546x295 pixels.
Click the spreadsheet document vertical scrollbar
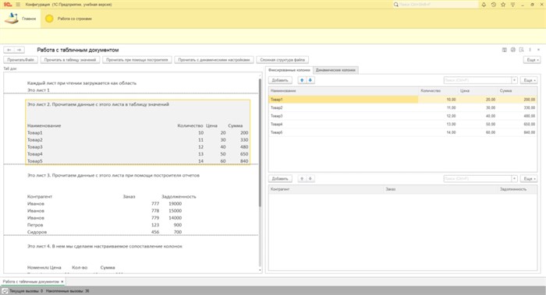pos(260,142)
